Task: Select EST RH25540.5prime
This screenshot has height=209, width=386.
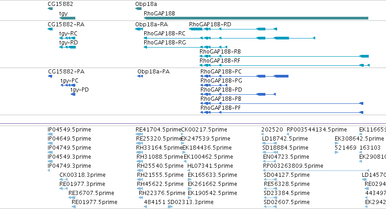Action: (160, 166)
